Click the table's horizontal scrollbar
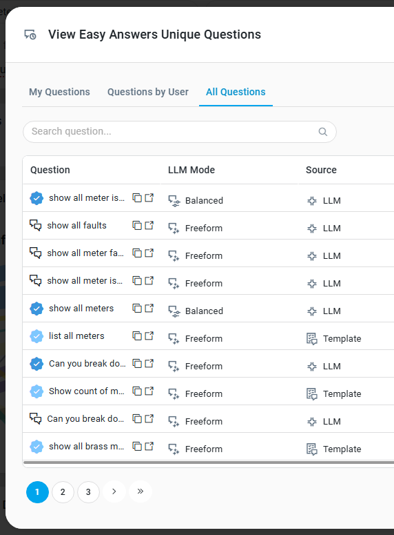 [209, 463]
